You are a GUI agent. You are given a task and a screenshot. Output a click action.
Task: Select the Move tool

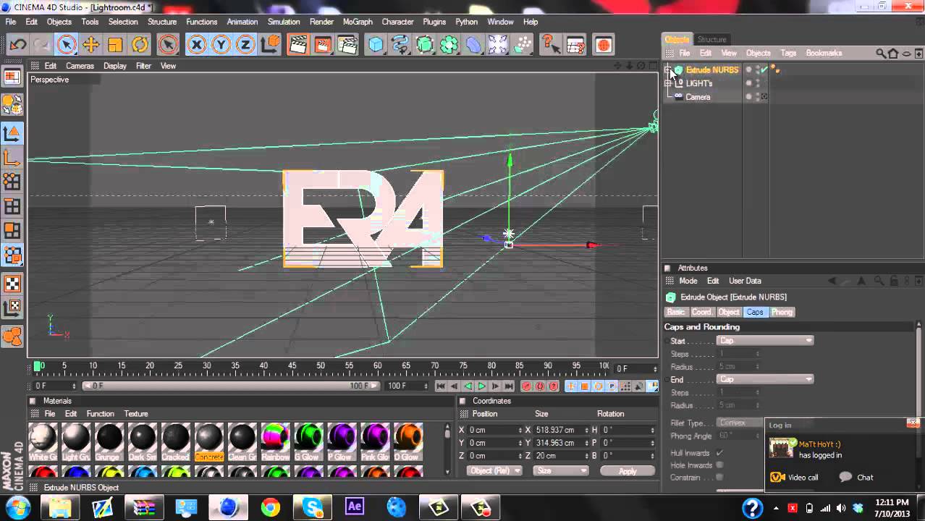pyautogui.click(x=90, y=45)
